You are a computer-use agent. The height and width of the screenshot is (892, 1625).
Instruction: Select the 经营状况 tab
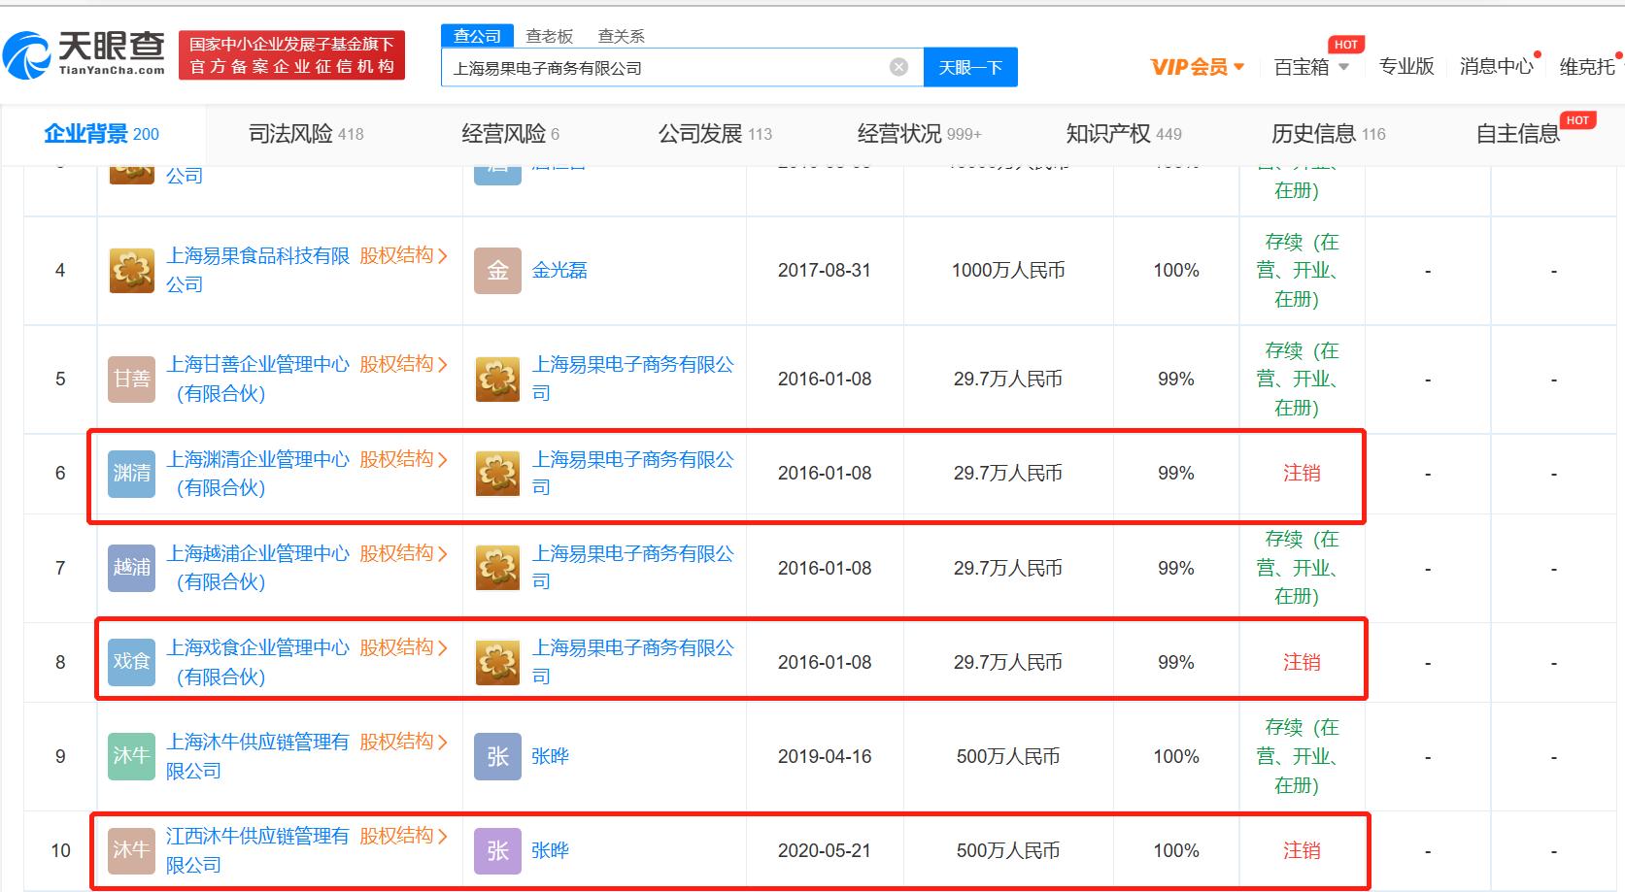[x=919, y=134]
